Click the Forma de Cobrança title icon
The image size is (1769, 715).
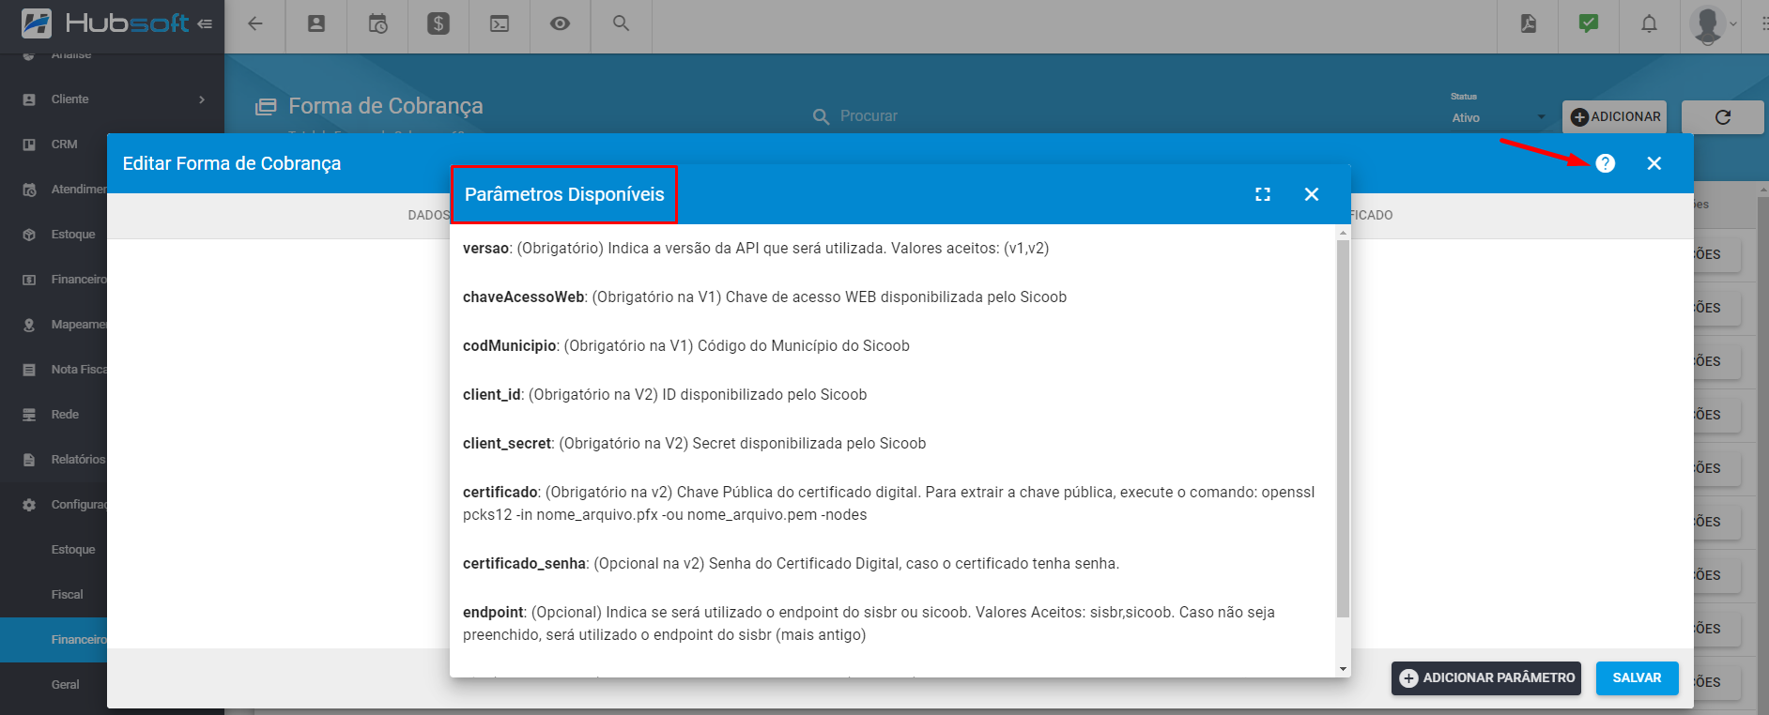click(266, 107)
